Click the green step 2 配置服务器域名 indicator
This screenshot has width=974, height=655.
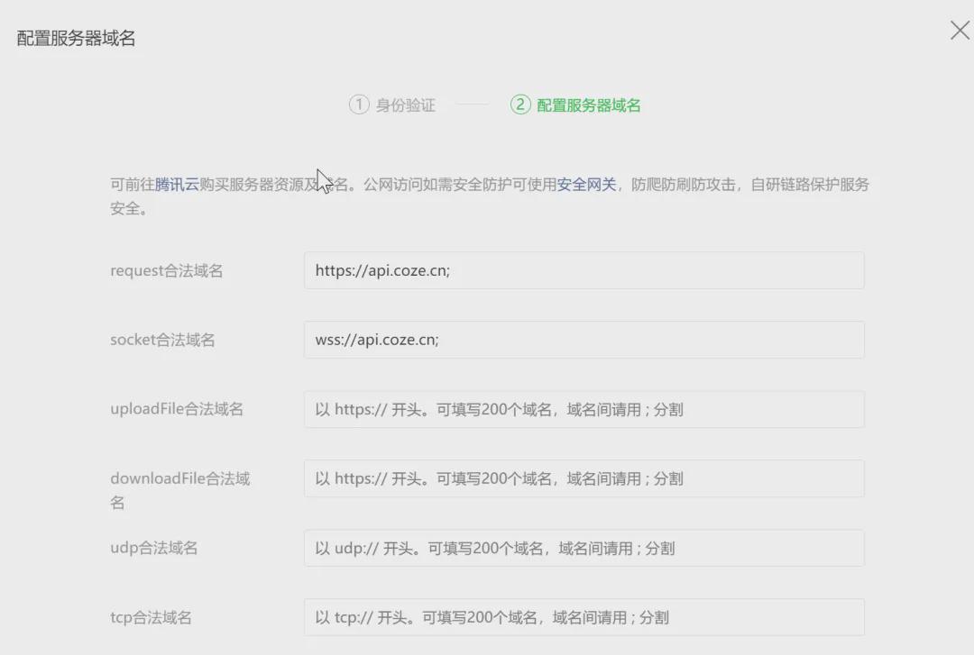coord(574,105)
